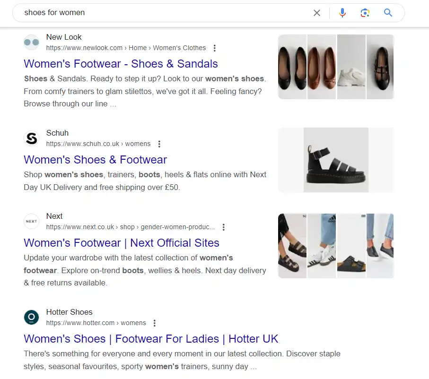
Task: Open New Look white trainer thumbnail
Action: point(351,67)
